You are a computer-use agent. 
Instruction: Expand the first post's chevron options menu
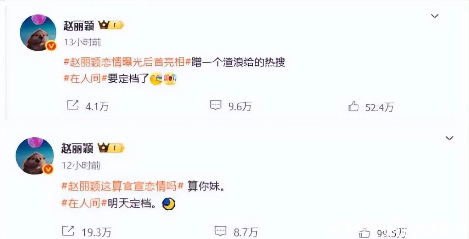click(x=435, y=16)
